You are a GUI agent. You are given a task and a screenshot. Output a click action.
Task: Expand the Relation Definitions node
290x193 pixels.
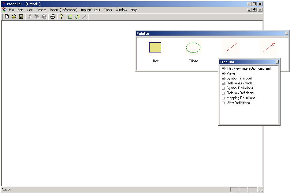click(223, 93)
